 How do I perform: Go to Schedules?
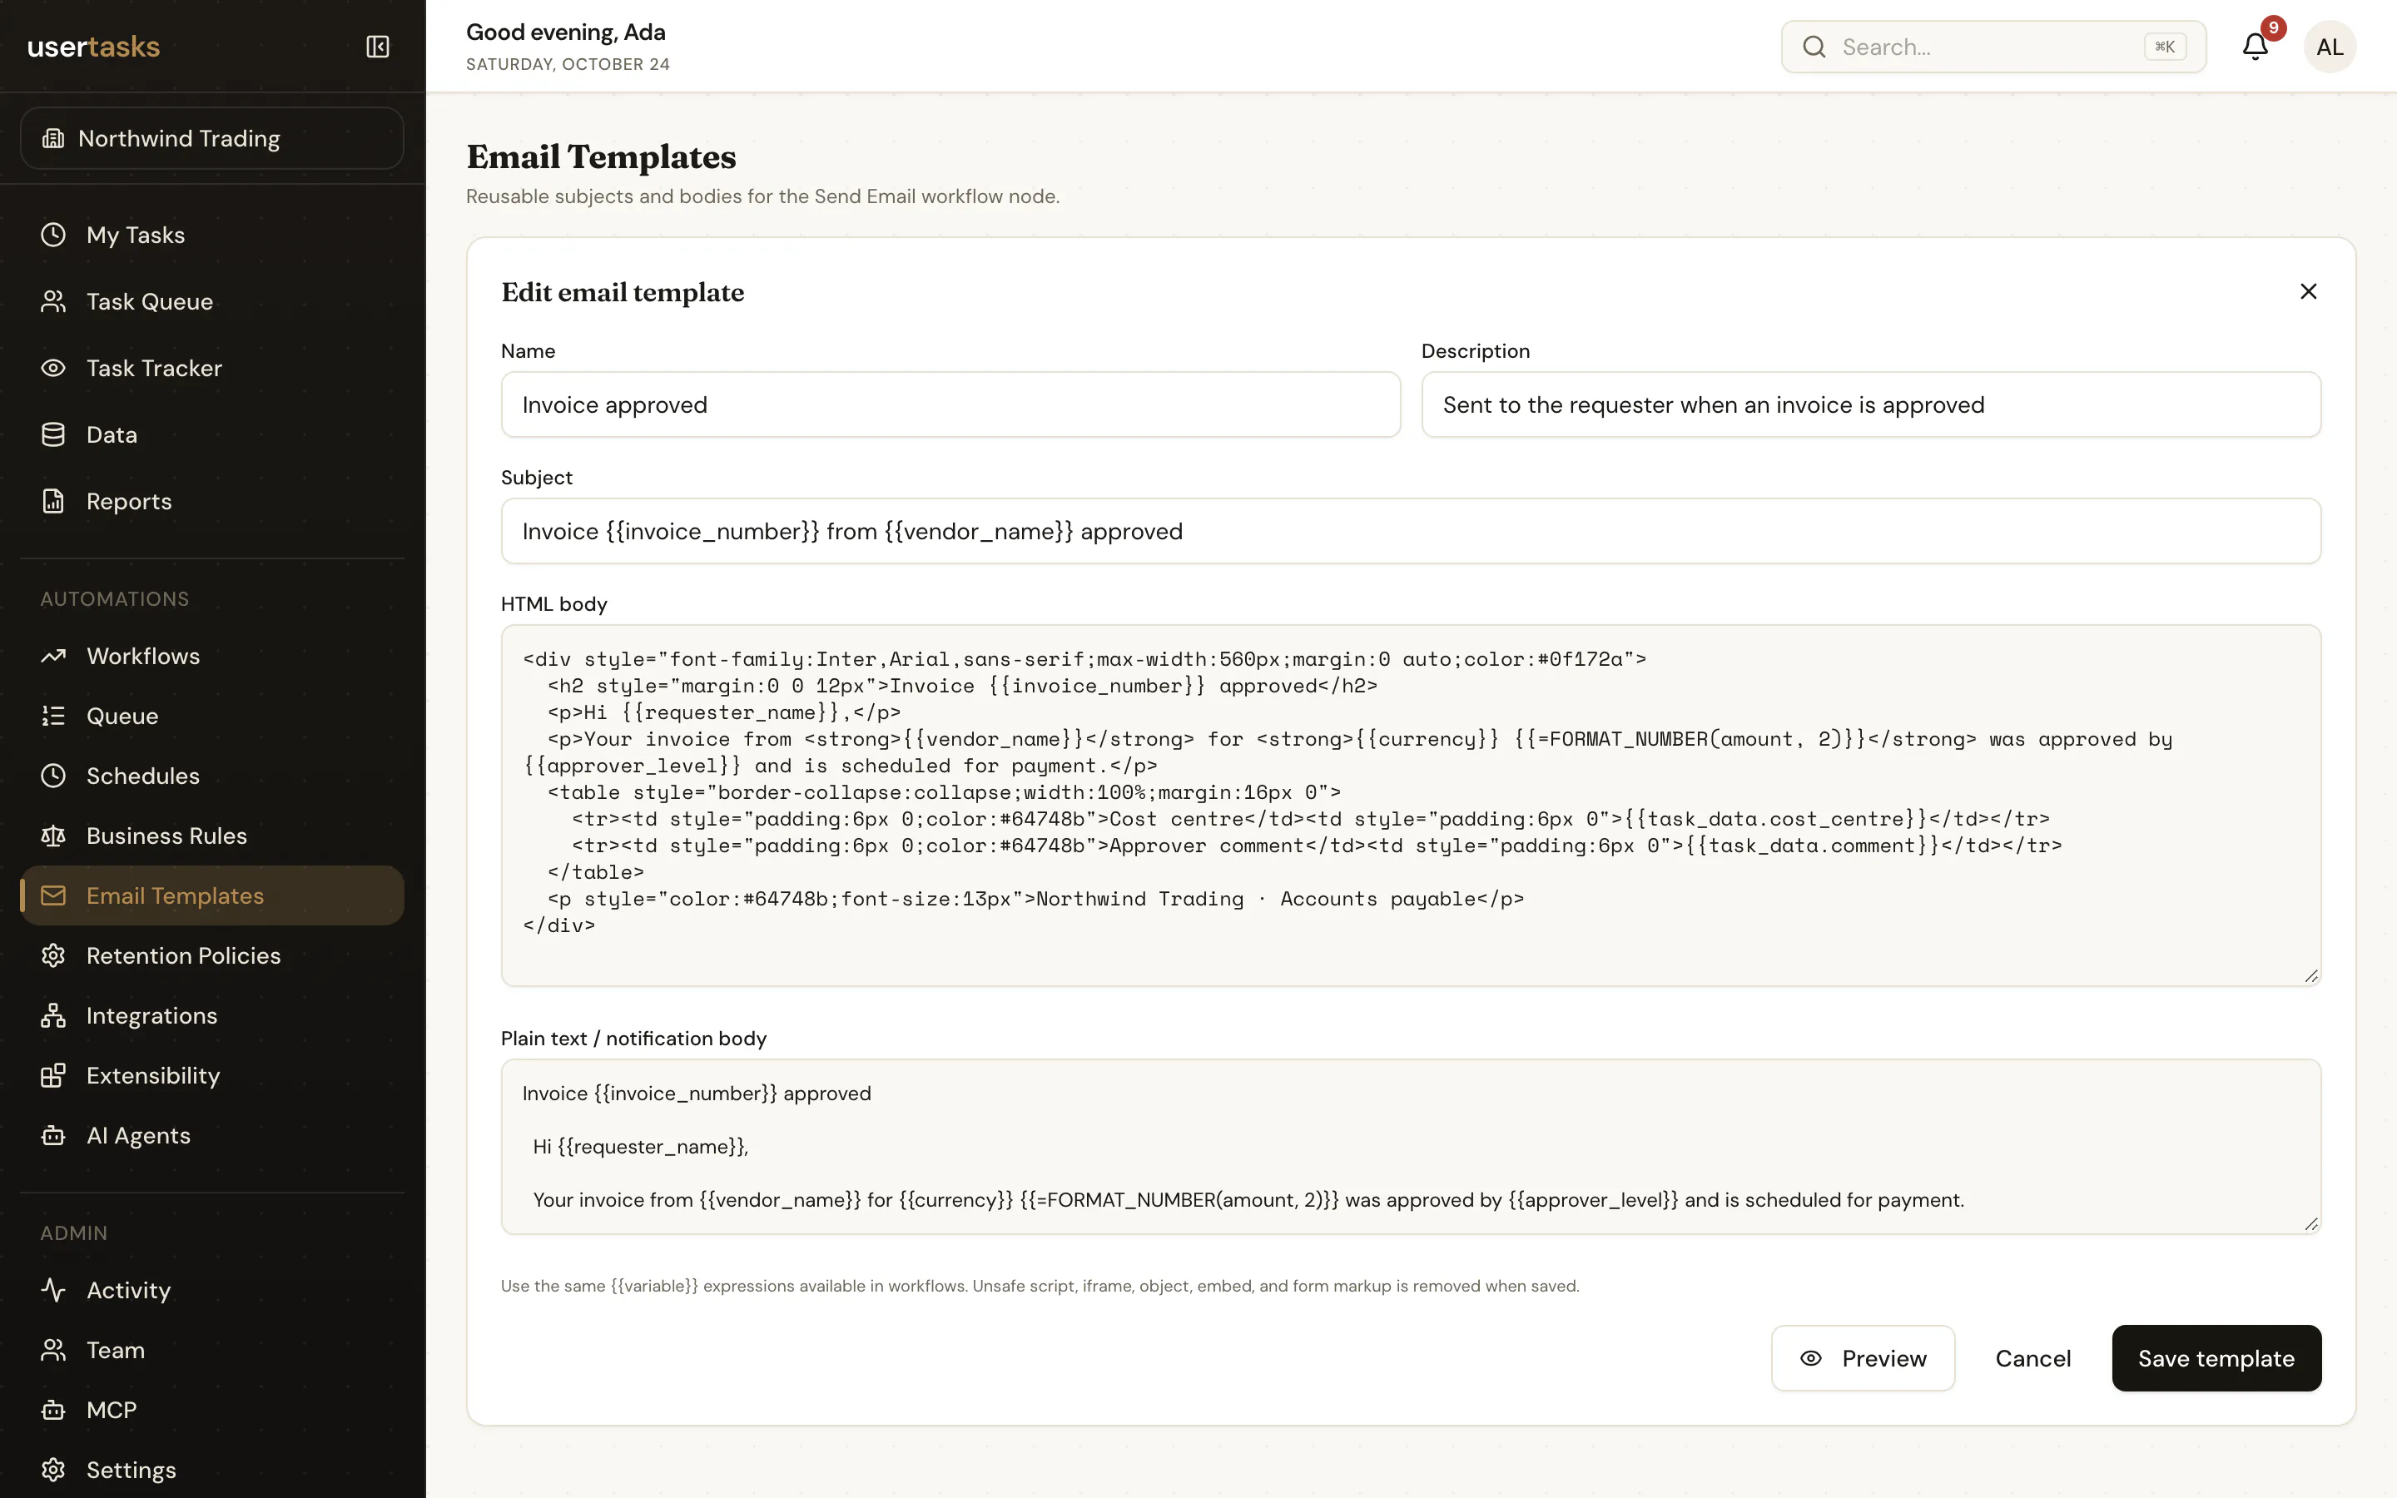212,776
